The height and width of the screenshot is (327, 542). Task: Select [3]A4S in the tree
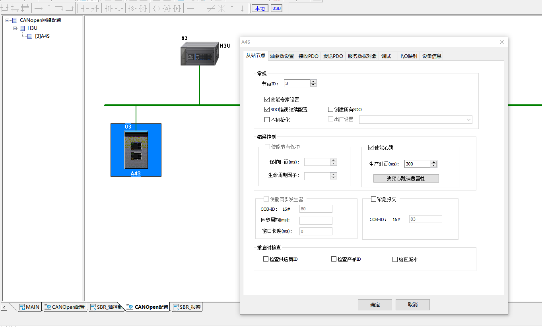pyautogui.click(x=42, y=36)
